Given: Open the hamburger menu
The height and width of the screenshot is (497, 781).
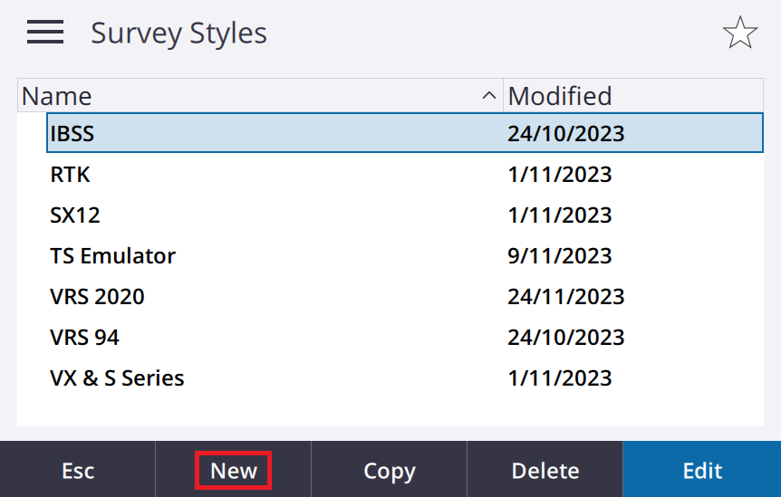Looking at the screenshot, I should tap(45, 32).
